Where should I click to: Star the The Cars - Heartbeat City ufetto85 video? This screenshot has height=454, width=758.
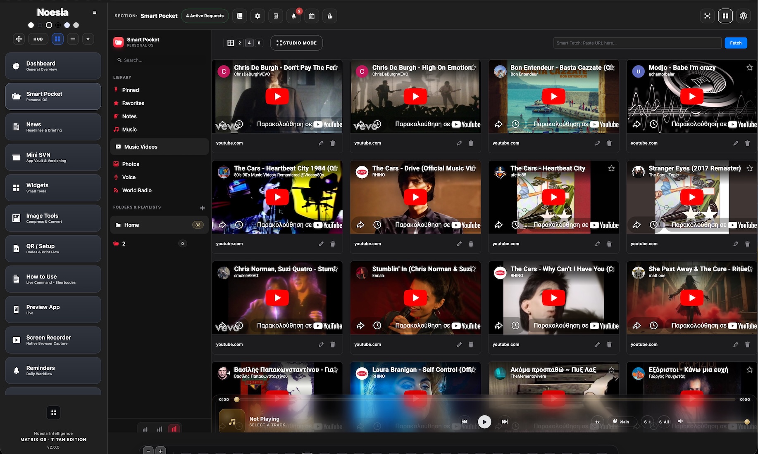click(x=611, y=168)
